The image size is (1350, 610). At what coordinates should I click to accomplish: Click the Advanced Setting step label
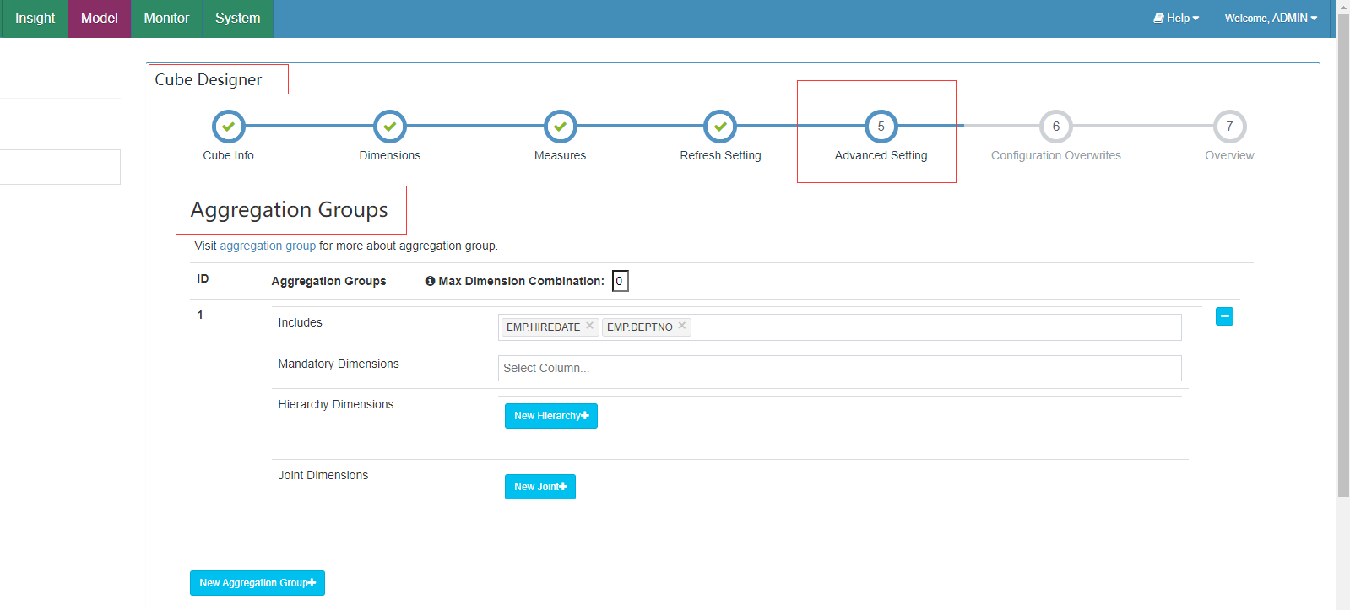pos(881,155)
